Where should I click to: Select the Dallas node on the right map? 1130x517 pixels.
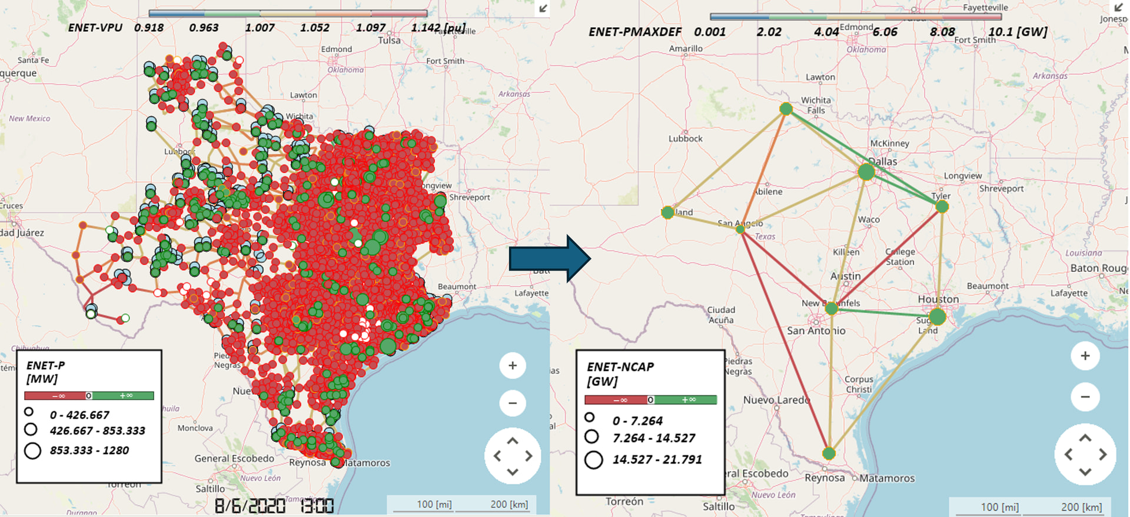tap(866, 172)
